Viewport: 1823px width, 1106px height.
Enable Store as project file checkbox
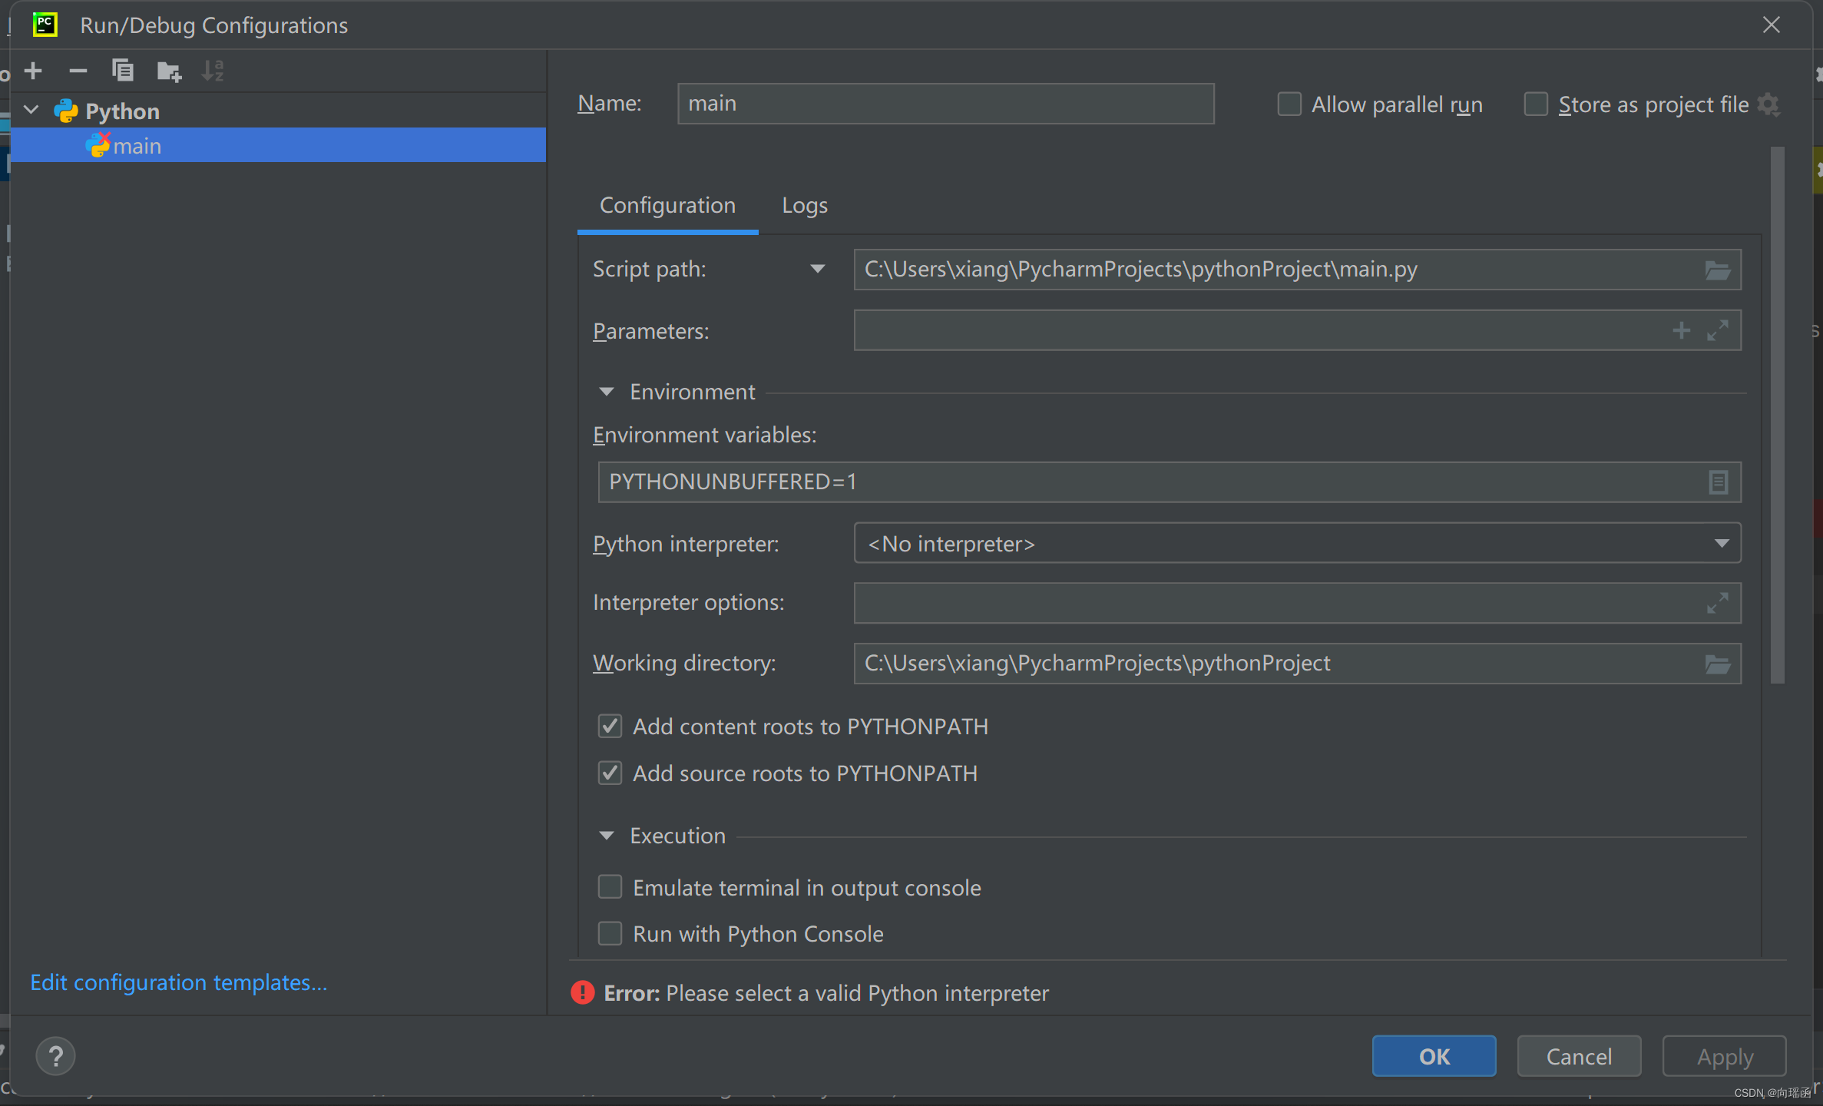click(1535, 104)
